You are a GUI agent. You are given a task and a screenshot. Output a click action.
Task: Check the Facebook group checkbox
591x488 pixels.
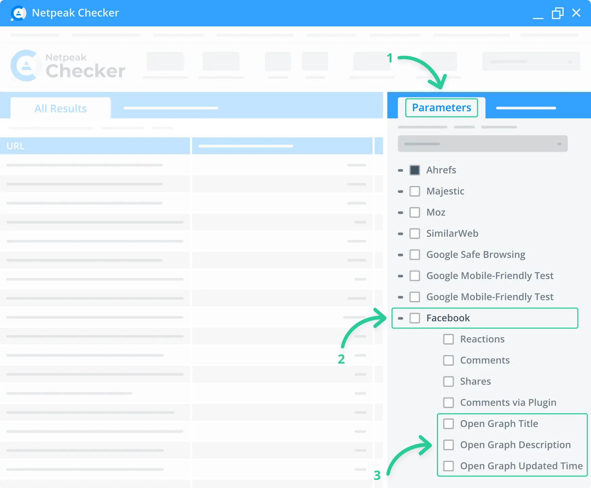415,318
